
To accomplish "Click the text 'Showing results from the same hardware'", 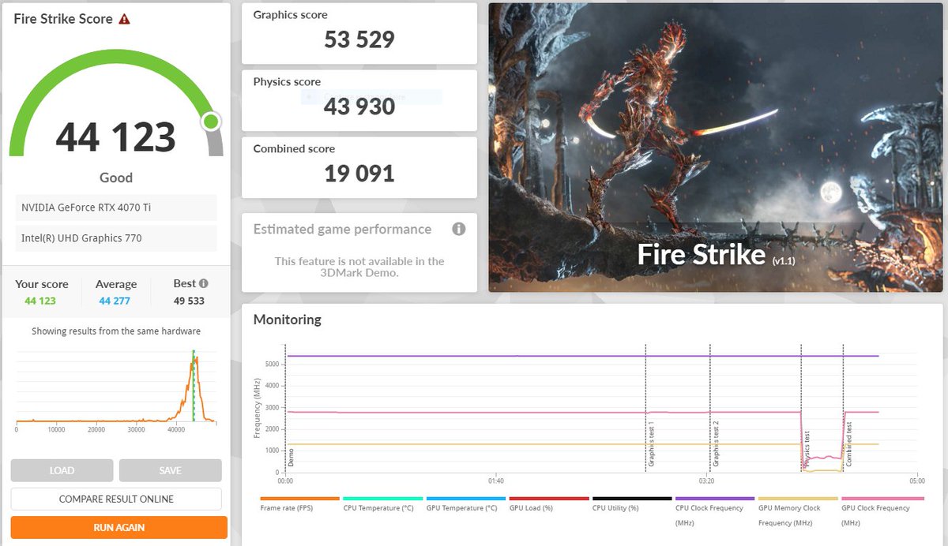I will (x=116, y=331).
